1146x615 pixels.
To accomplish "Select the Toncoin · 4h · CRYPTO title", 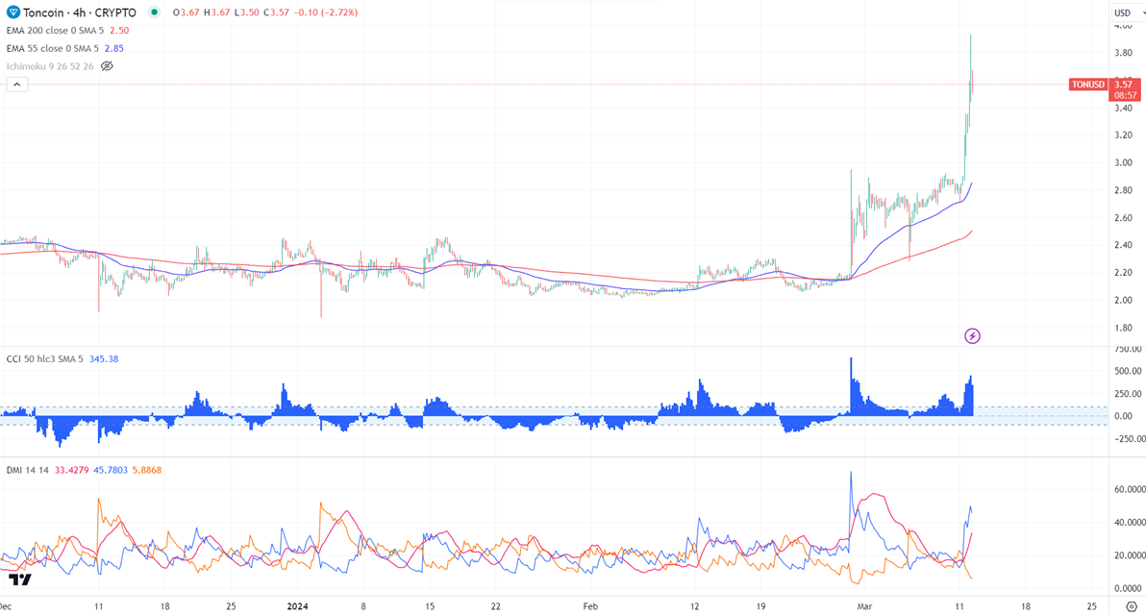I will (80, 12).
